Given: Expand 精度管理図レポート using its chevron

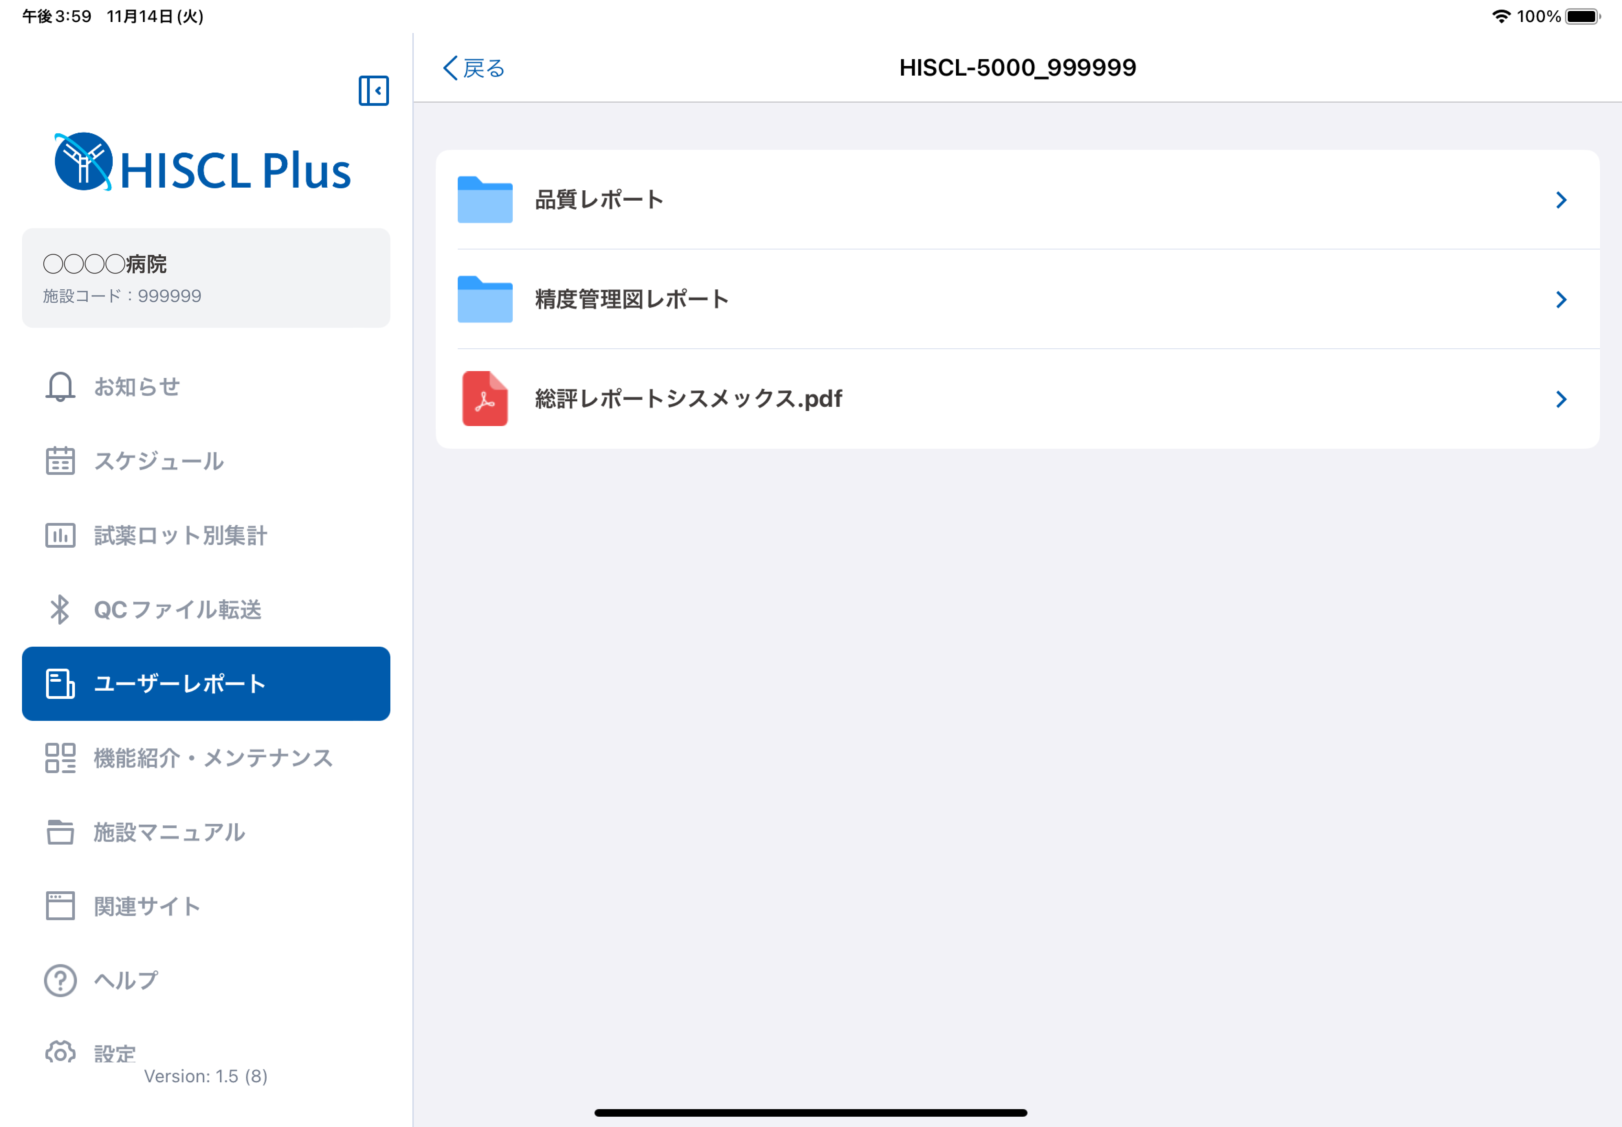Looking at the screenshot, I should 1560,299.
